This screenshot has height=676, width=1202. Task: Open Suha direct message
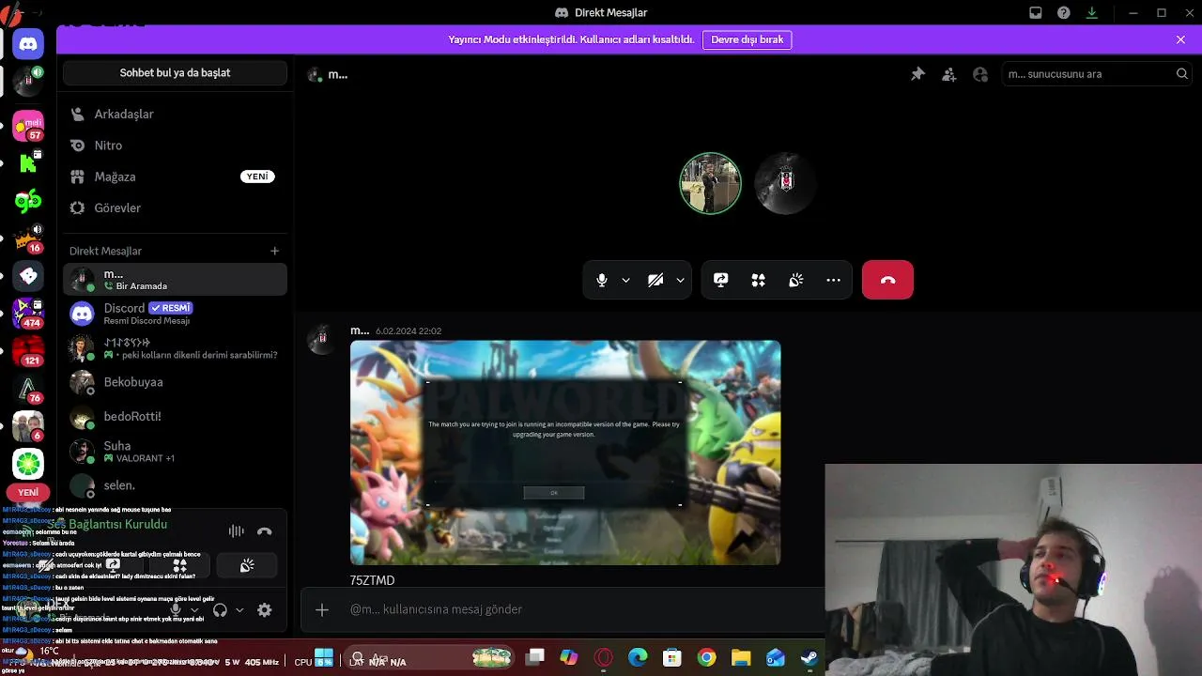click(x=175, y=451)
